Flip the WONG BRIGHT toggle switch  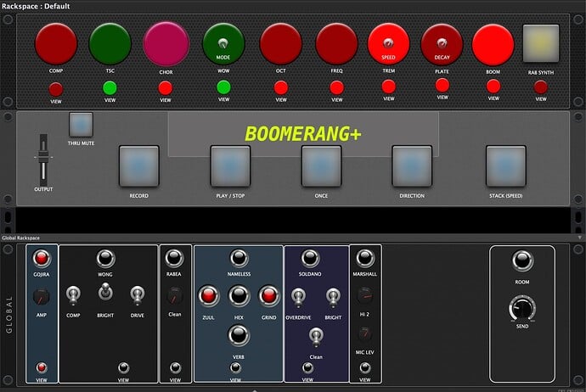pyautogui.click(x=105, y=292)
